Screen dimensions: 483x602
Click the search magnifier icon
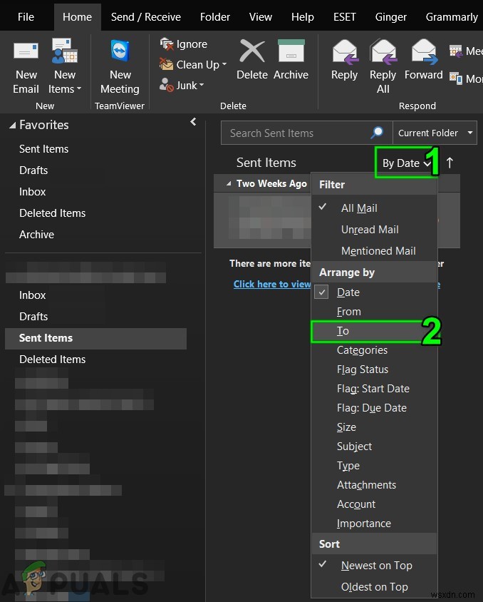[x=377, y=133]
